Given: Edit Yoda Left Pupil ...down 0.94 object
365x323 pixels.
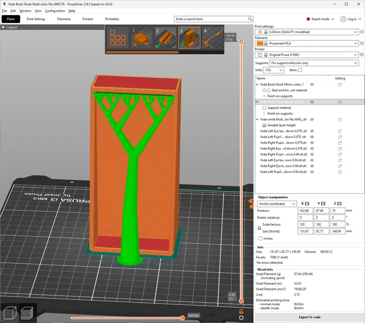Looking at the screenshot, I should (340, 172).
